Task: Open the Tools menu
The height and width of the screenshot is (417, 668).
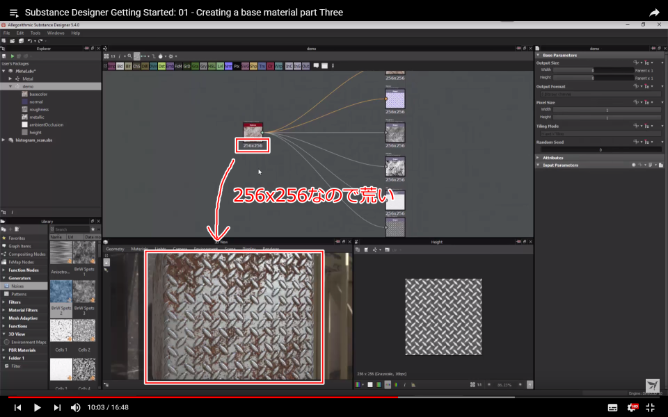Action: [x=35, y=33]
